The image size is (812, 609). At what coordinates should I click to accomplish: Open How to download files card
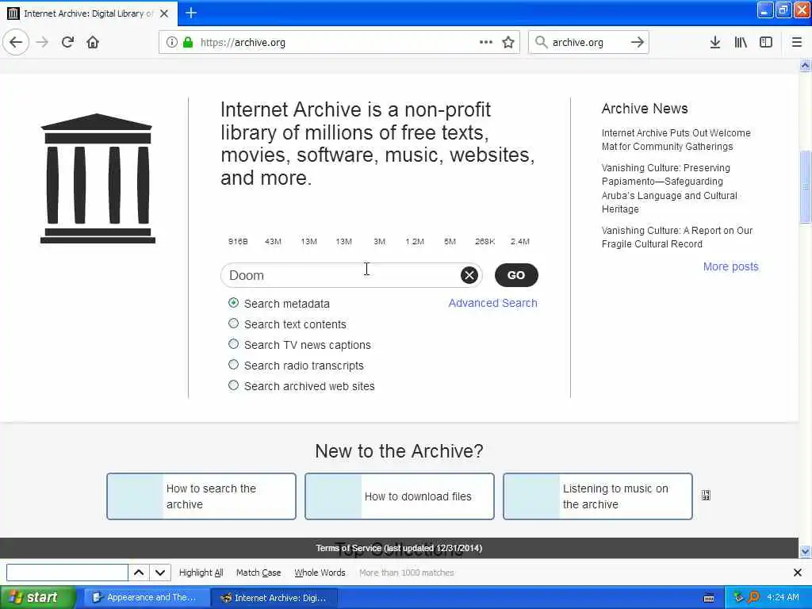[400, 496]
